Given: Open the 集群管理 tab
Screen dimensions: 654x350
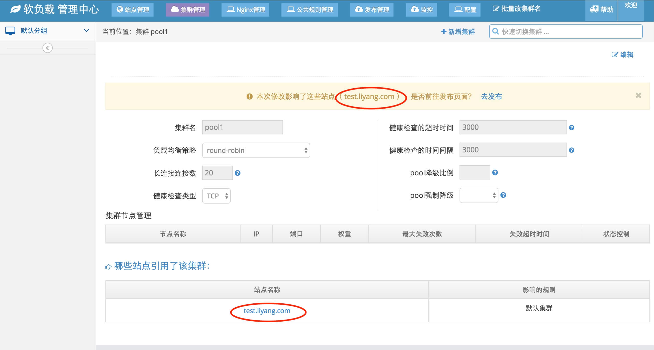Looking at the screenshot, I should click(x=188, y=10).
